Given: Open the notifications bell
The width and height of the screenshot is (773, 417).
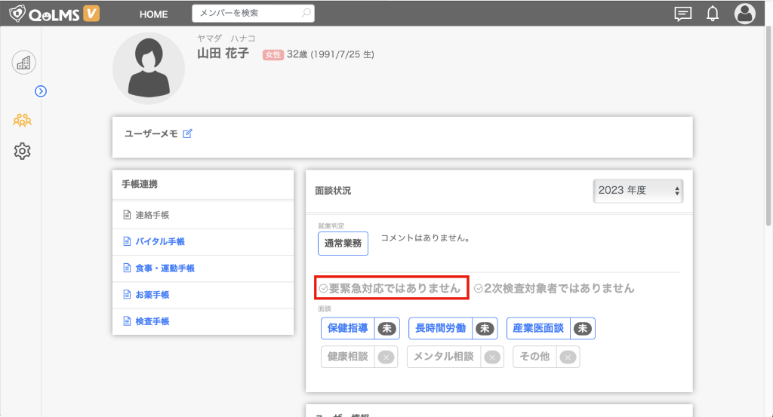Looking at the screenshot, I should 712,14.
